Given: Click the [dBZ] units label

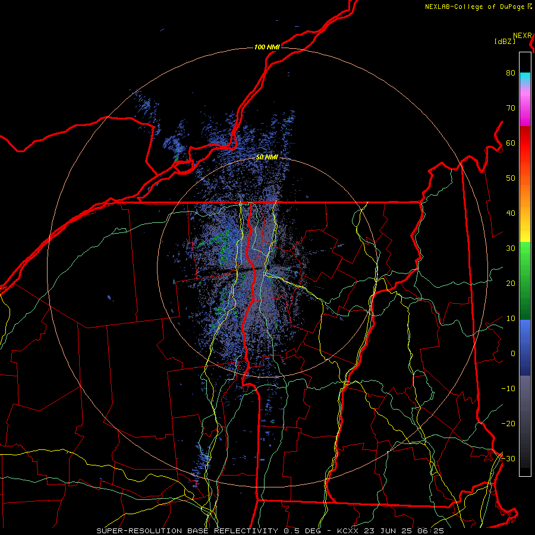Looking at the screenshot, I should click(505, 41).
